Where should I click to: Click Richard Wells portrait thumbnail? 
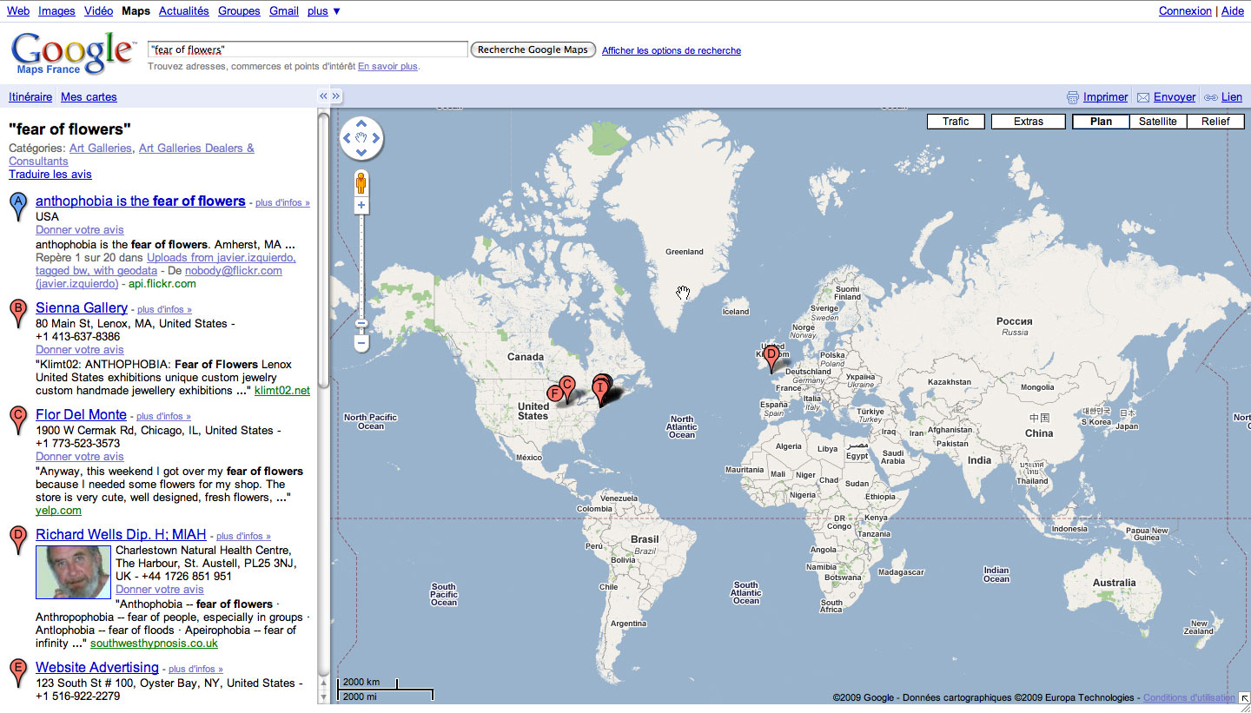(x=73, y=571)
